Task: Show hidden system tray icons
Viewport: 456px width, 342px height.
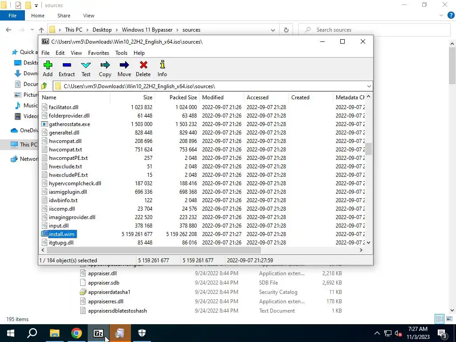Action: click(377, 333)
